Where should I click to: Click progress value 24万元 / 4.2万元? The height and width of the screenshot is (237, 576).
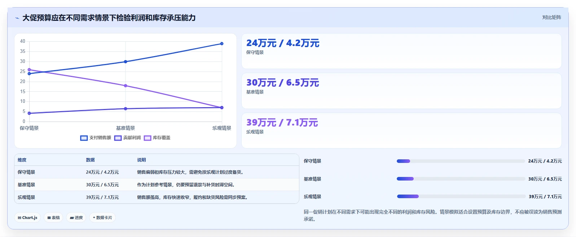(545, 161)
